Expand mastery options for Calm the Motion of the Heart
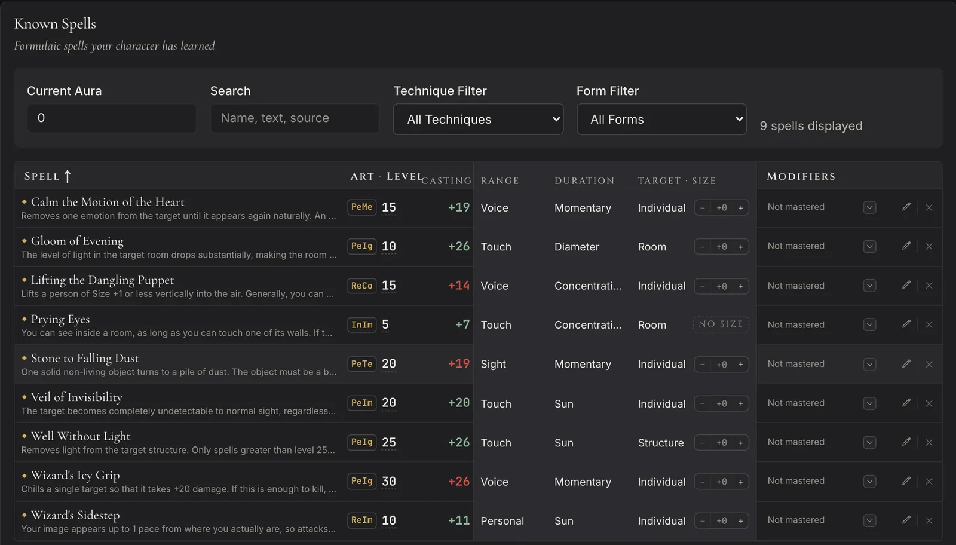Image resolution: width=956 pixels, height=545 pixels. pyautogui.click(x=870, y=207)
